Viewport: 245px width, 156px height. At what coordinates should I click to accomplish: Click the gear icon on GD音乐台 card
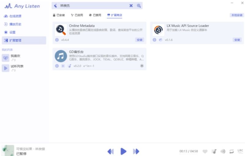point(142,66)
